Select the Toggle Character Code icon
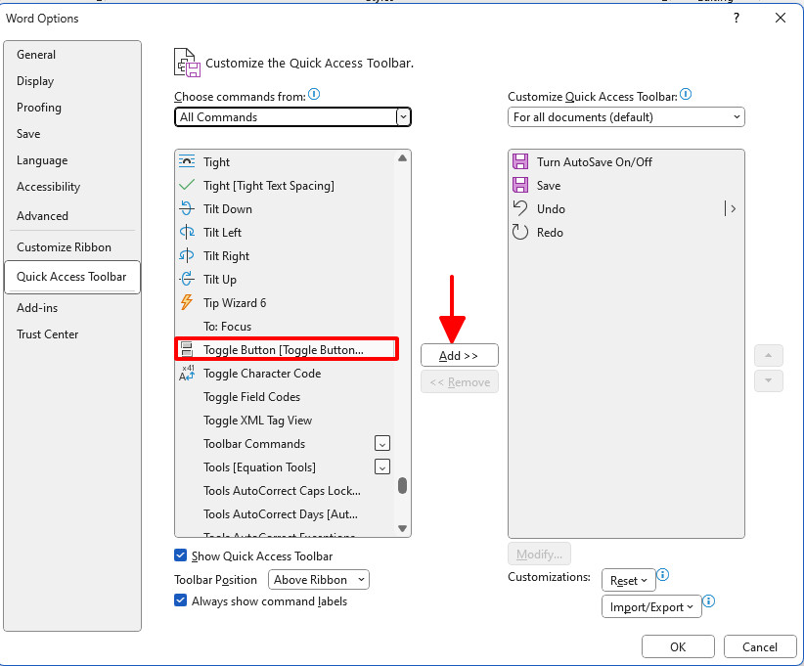The image size is (804, 666). click(x=187, y=373)
